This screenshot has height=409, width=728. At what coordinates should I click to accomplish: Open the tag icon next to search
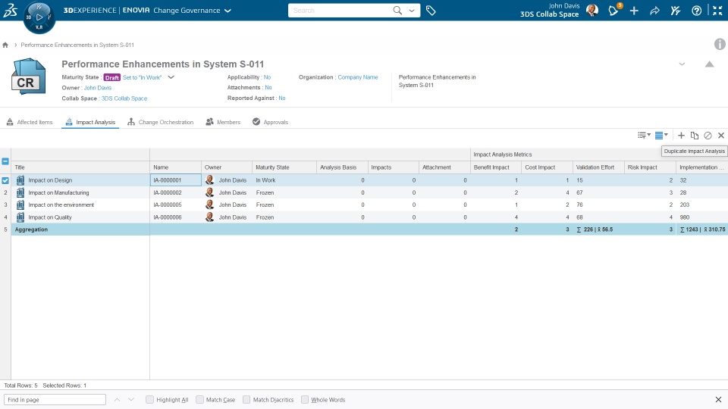[x=431, y=10]
